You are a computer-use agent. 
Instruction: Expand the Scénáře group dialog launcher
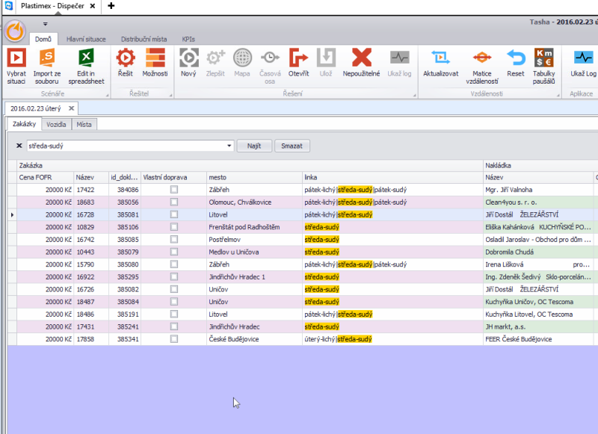click(107, 96)
